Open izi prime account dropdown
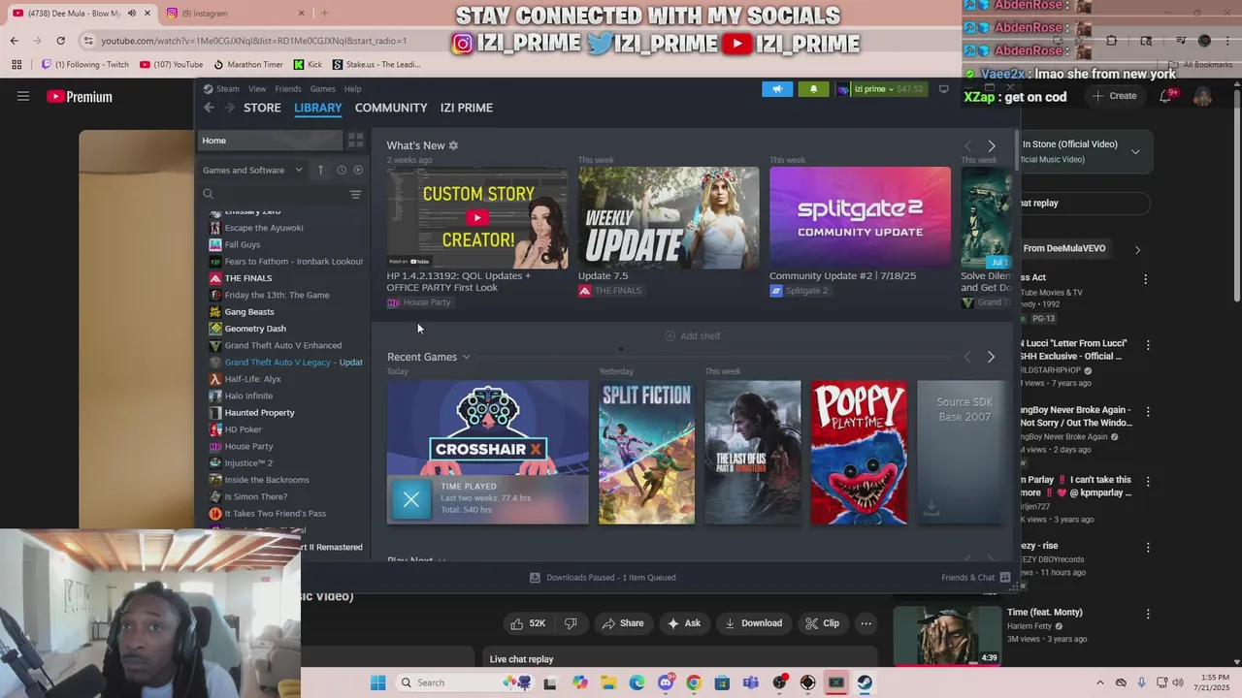This screenshot has height=698, width=1242. tap(881, 89)
